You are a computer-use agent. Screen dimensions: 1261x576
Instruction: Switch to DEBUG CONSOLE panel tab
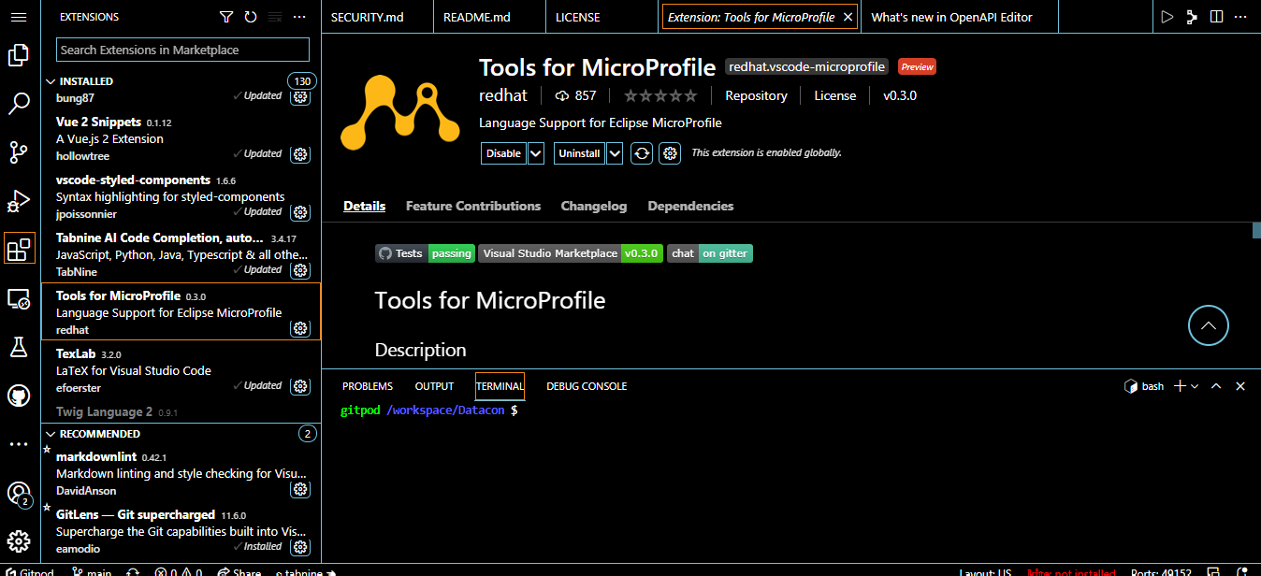(x=587, y=386)
